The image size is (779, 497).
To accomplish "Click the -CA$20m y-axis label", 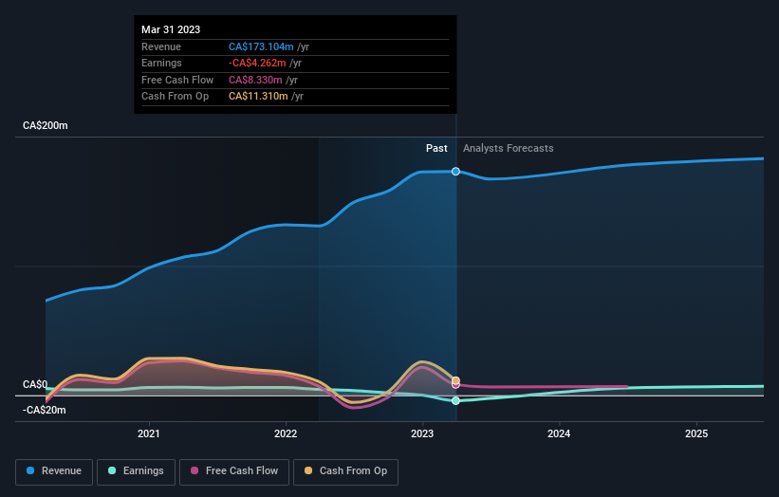I will pyautogui.click(x=45, y=410).
